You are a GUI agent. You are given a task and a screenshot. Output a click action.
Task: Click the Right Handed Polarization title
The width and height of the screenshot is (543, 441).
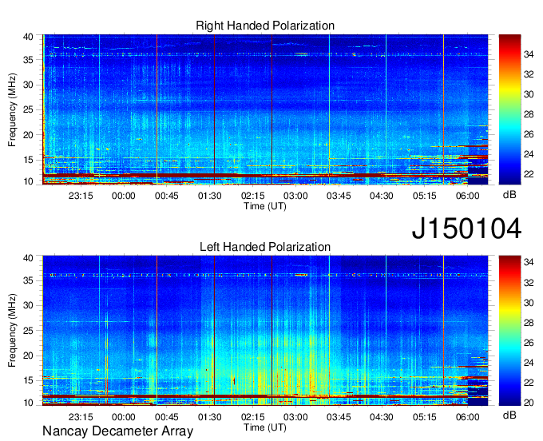pos(265,26)
